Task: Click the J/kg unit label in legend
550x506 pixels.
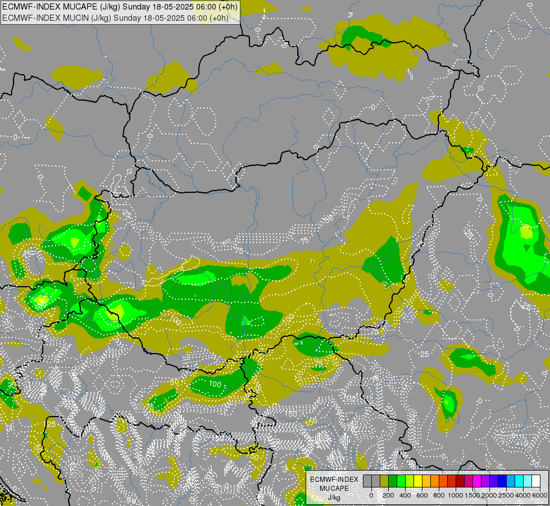Action: pyautogui.click(x=334, y=498)
